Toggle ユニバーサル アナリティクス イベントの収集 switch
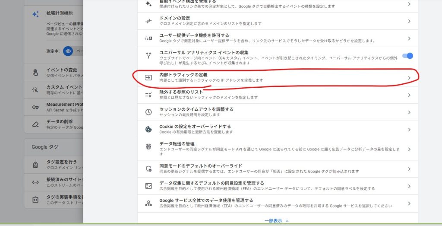This screenshot has width=442, height=226. [x=407, y=56]
